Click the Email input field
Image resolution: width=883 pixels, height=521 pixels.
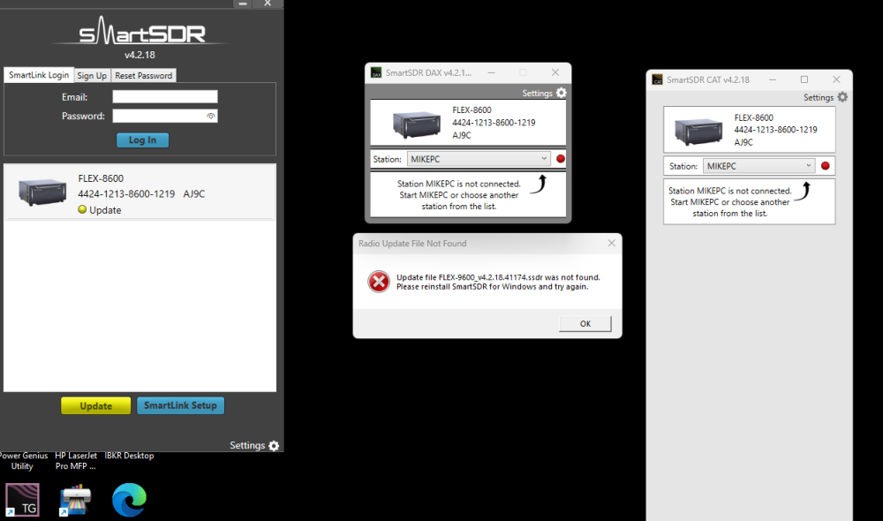165,97
